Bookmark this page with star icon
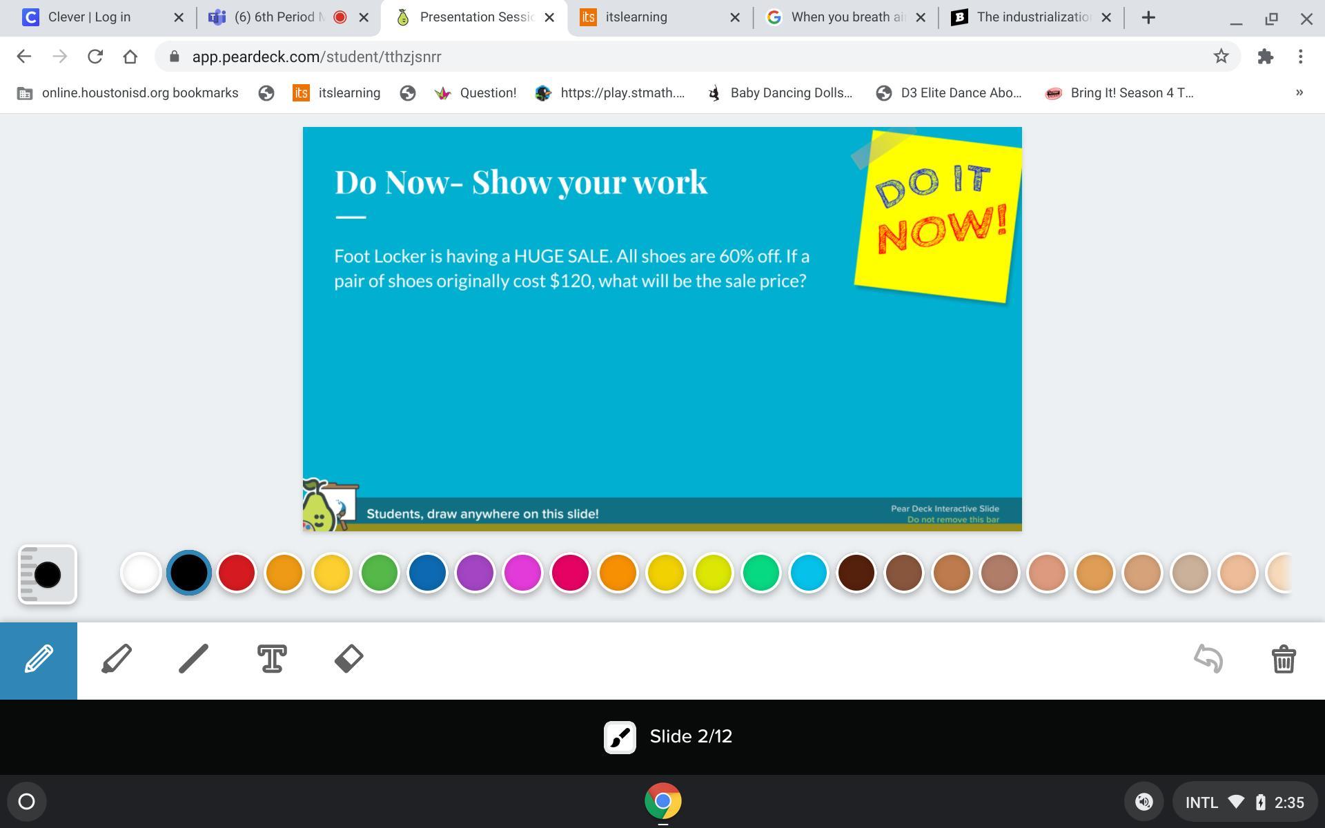Image resolution: width=1325 pixels, height=828 pixels. (1221, 57)
